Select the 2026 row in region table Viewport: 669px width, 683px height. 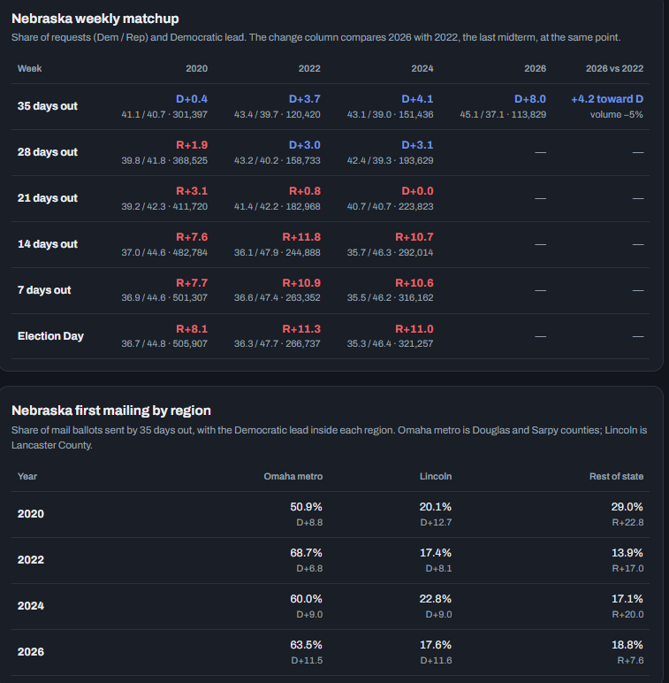331,653
